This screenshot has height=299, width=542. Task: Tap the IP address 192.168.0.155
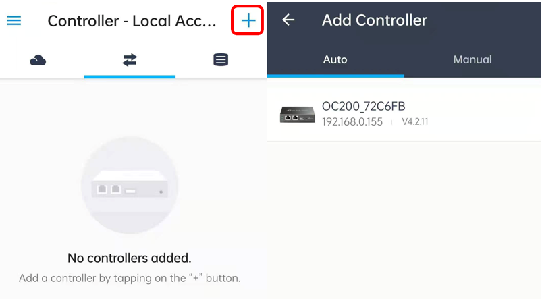(x=352, y=121)
